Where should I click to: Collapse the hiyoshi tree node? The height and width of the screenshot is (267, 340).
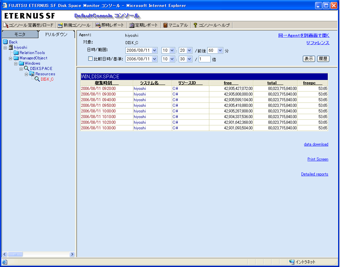[x=5, y=48]
